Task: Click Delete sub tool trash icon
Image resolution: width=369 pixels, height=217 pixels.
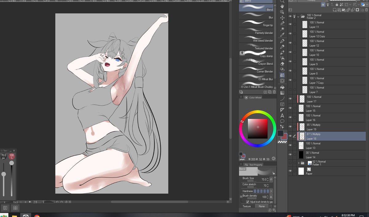Action: coord(274,92)
